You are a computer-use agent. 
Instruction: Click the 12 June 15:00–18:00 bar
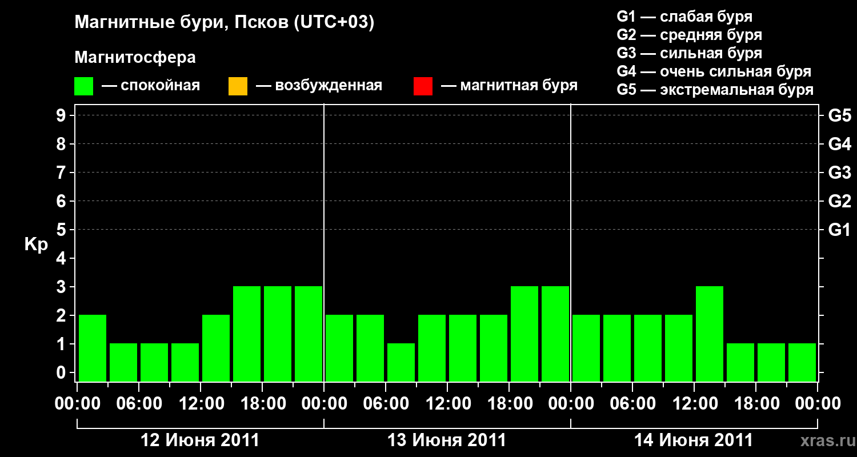(x=247, y=334)
